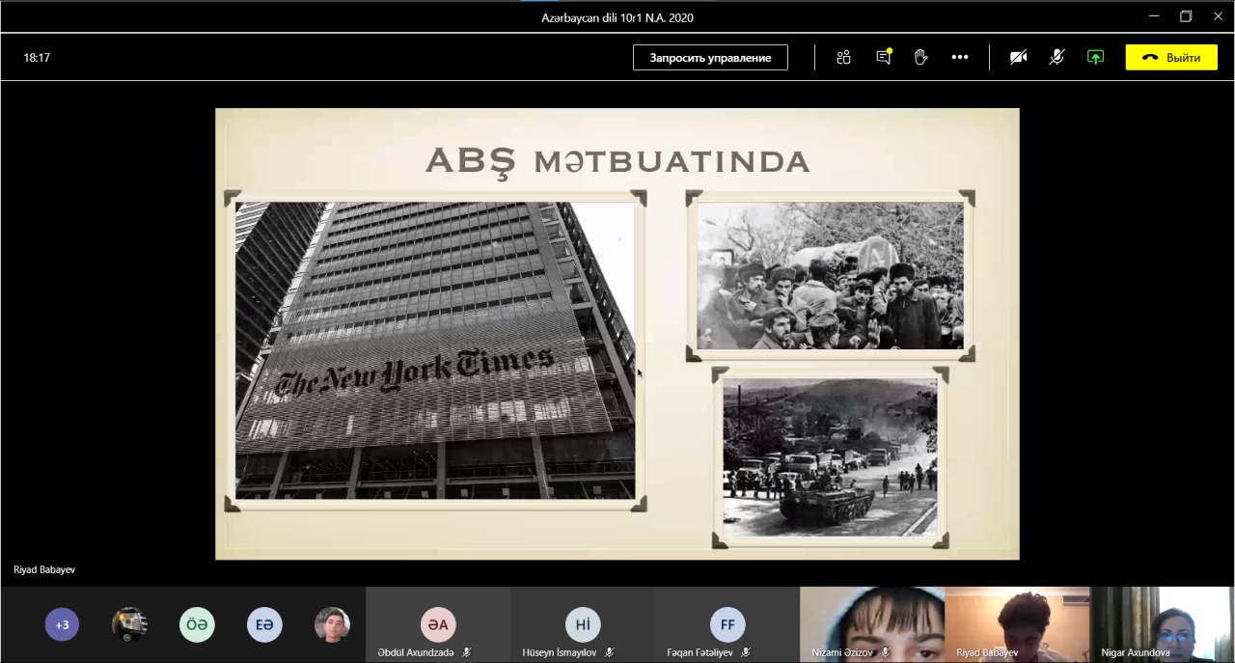Toggle the camera on

pyautogui.click(x=1018, y=58)
